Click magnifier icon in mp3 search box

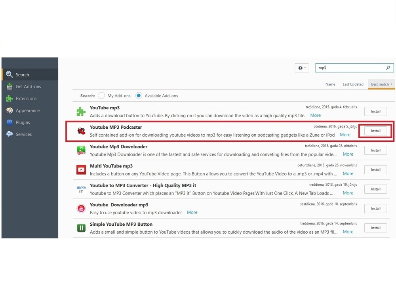coord(388,68)
